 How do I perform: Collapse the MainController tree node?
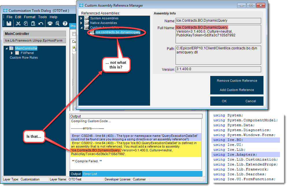pos(7,49)
